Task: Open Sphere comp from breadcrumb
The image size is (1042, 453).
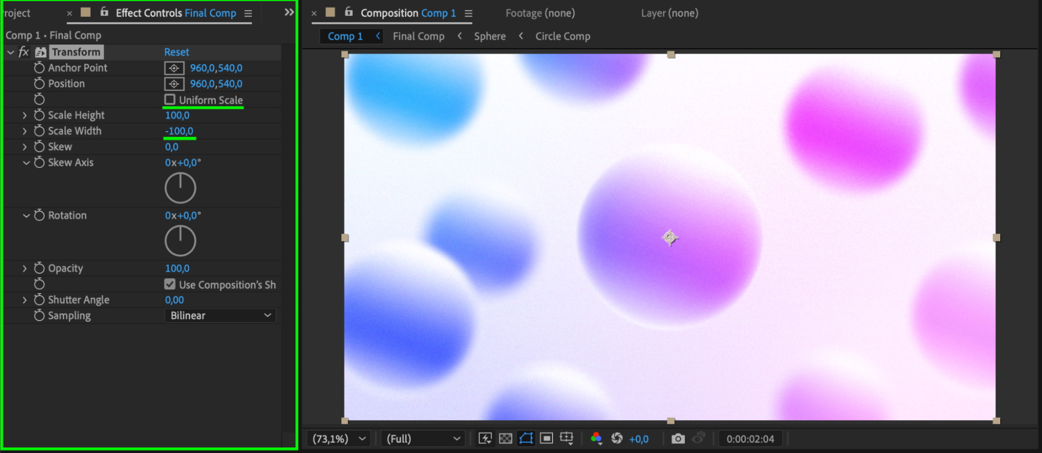Action: [x=490, y=36]
